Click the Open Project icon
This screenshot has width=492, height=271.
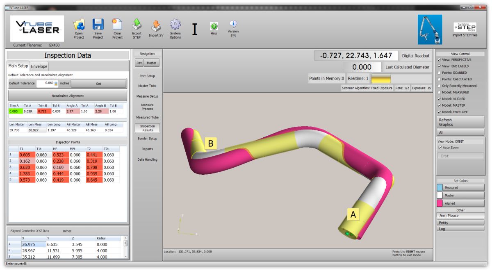(79, 25)
